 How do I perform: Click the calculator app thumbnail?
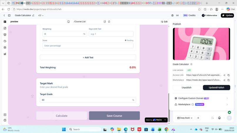point(201,44)
